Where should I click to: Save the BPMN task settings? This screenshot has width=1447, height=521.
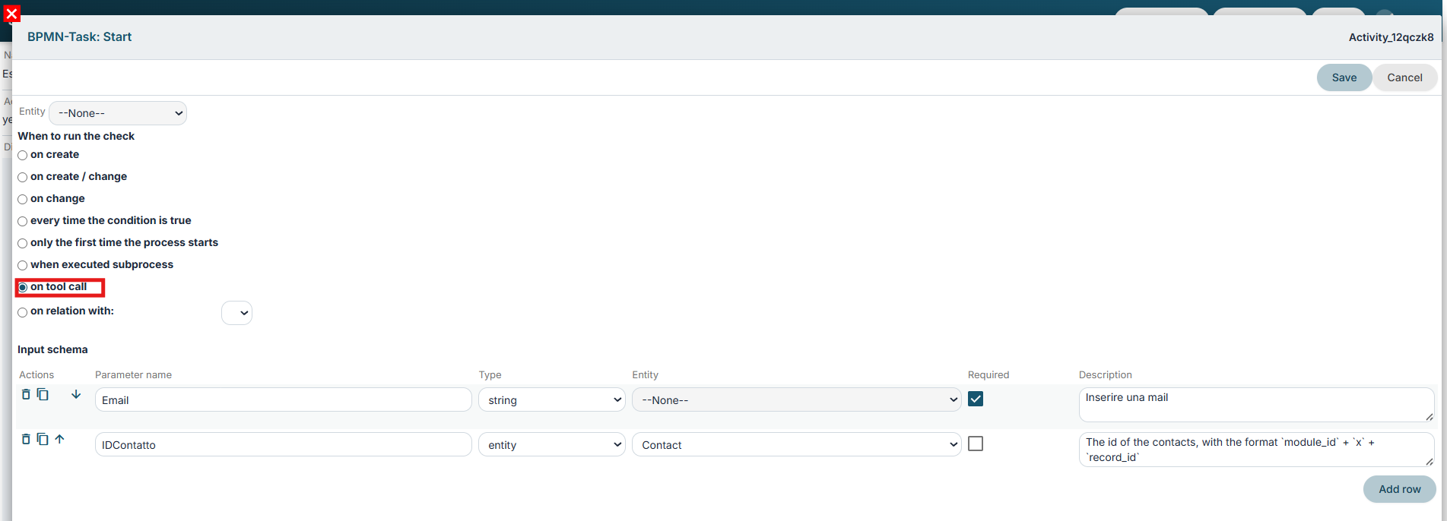1344,77
